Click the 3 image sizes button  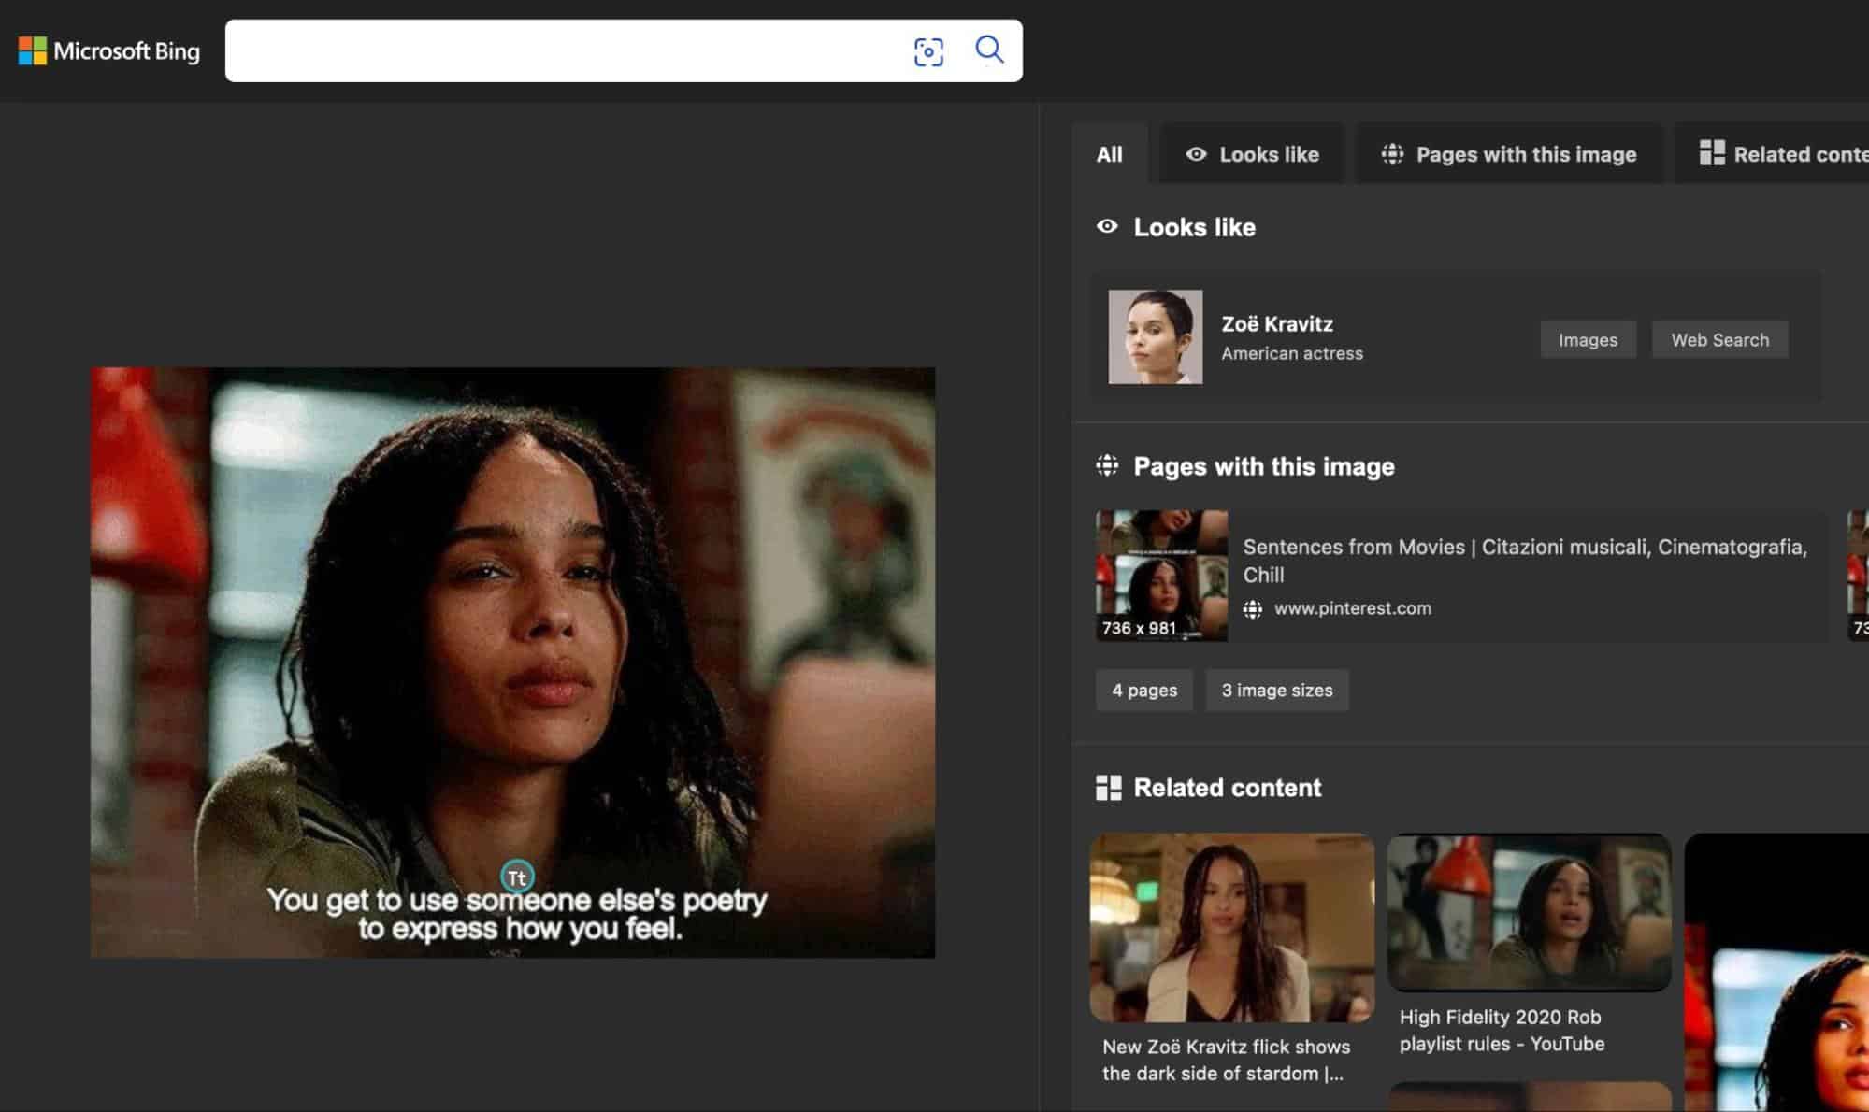[1277, 691]
